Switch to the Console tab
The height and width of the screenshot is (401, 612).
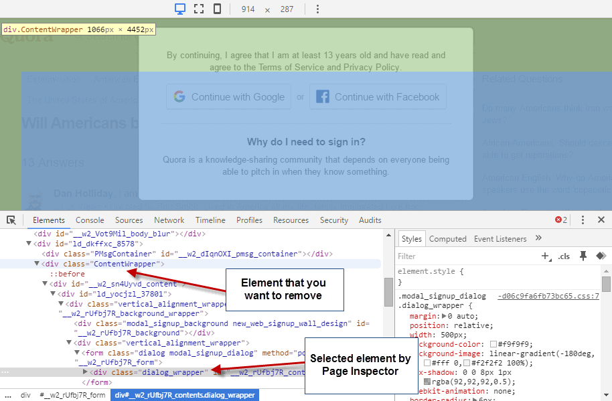90,220
